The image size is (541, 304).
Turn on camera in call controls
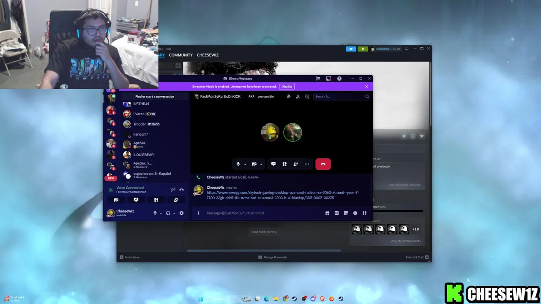(254, 164)
